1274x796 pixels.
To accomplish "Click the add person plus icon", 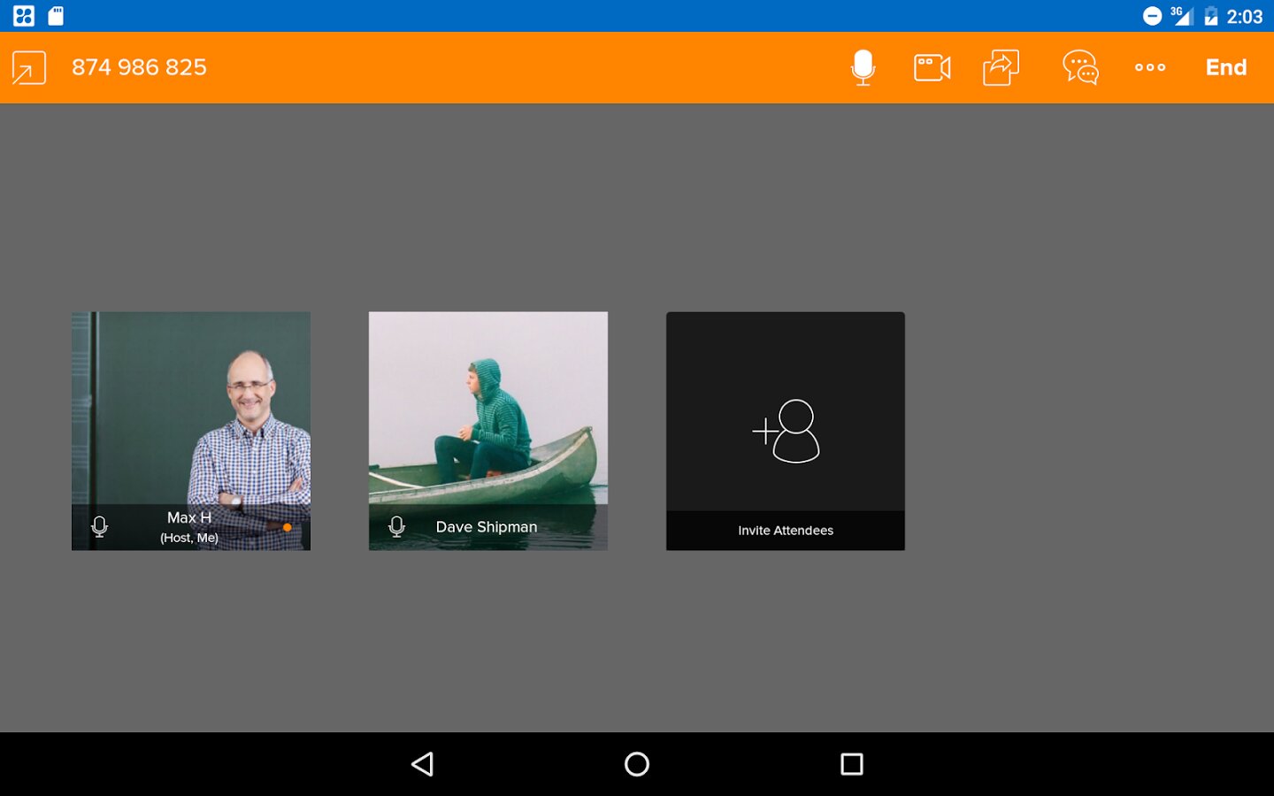I will click(786, 431).
